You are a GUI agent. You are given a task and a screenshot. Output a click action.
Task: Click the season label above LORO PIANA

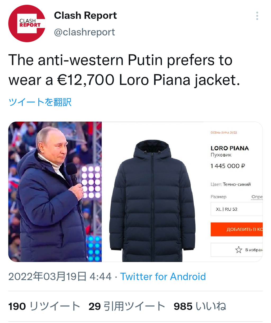pyautogui.click(x=224, y=132)
